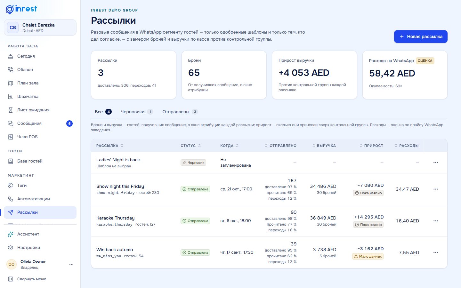The height and width of the screenshot is (288, 461).
Task: Click the Olivia Owner avatar
Action: (x=12, y=264)
